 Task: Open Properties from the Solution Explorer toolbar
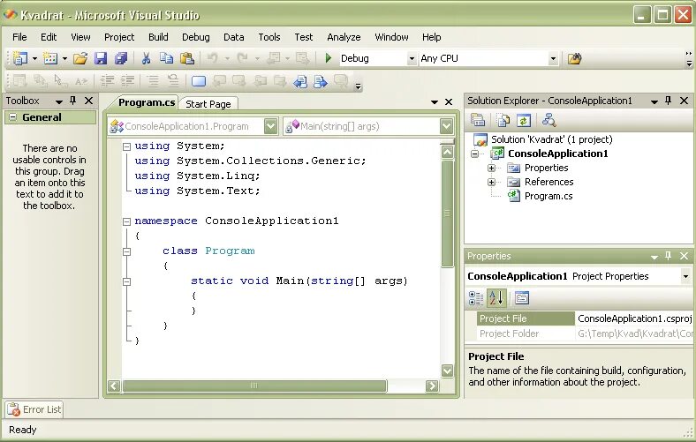point(478,120)
